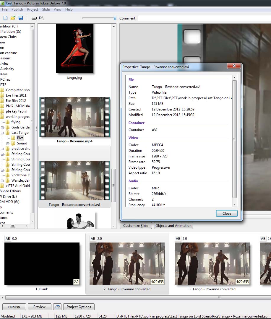Click the thumbnail size slider handle

point(115,18)
